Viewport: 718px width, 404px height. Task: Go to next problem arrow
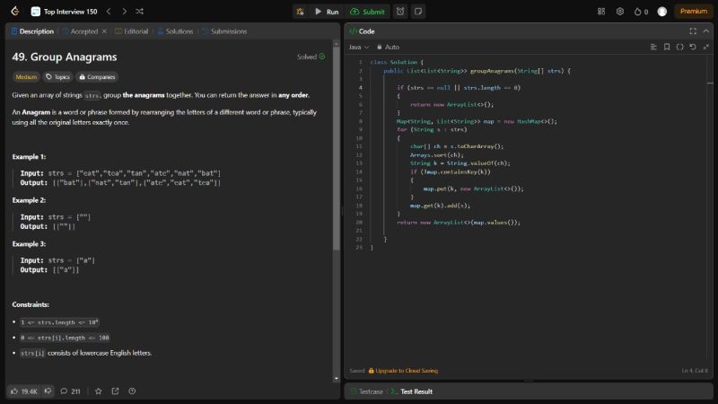(124, 12)
